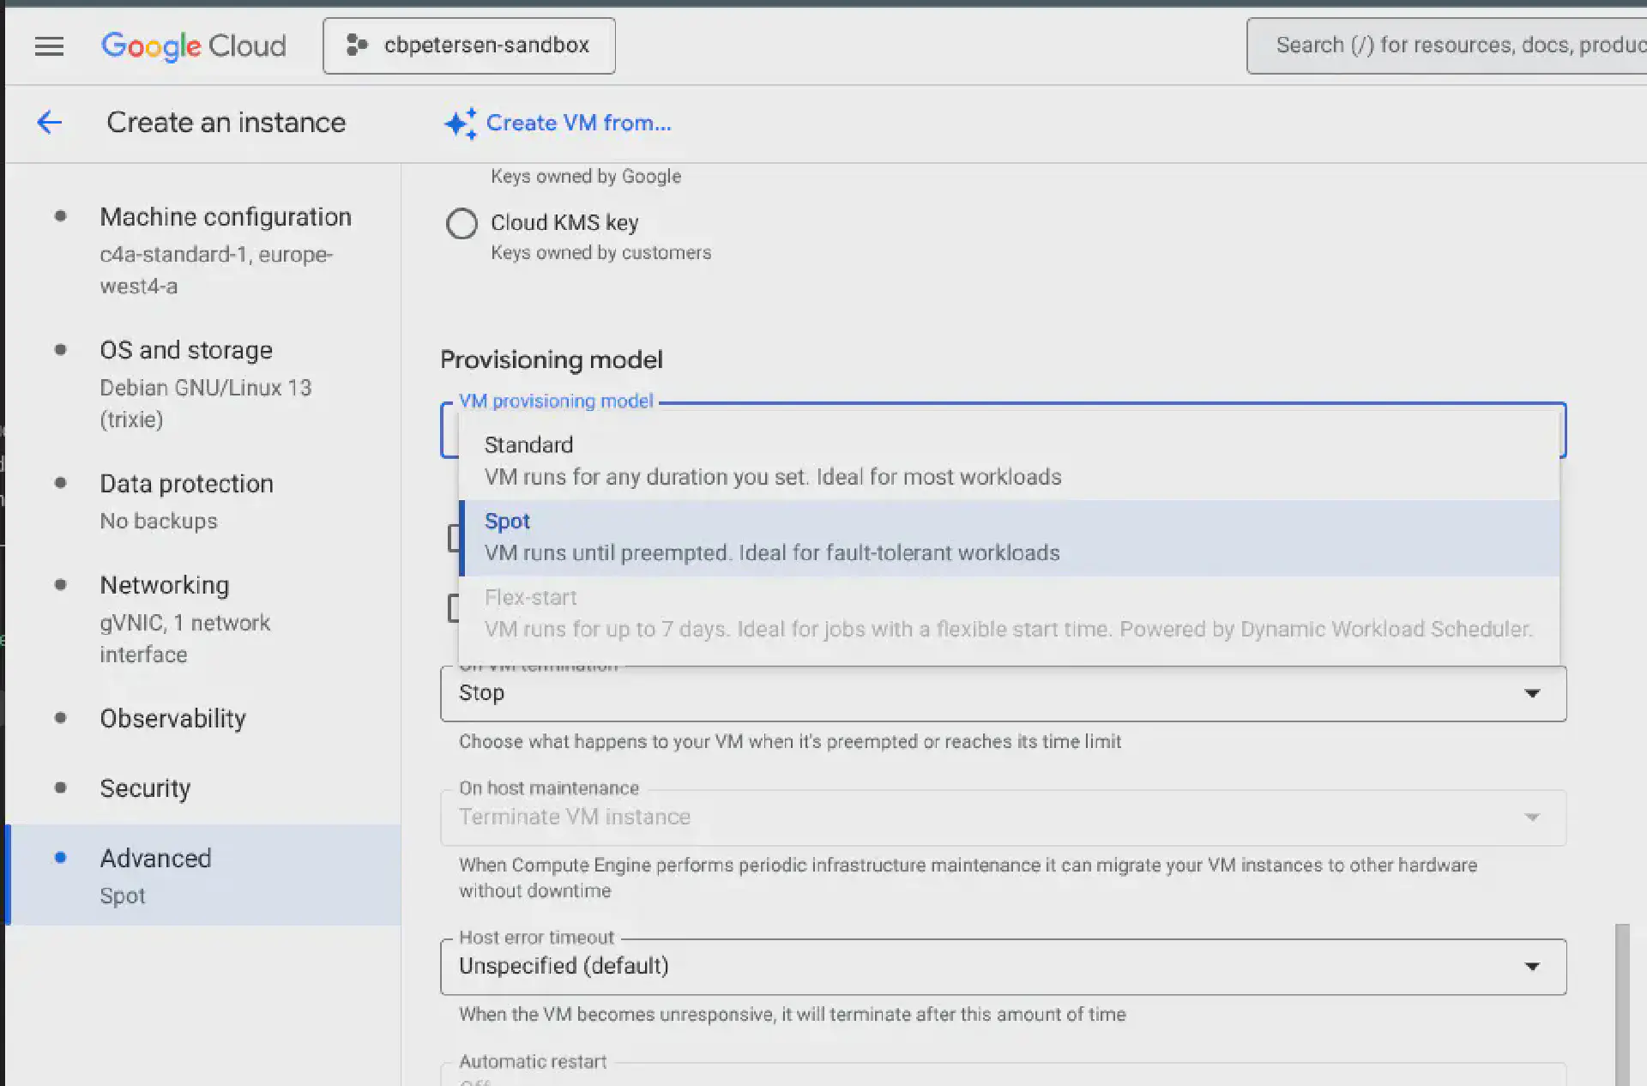Click the Google Cloud logo

193,45
